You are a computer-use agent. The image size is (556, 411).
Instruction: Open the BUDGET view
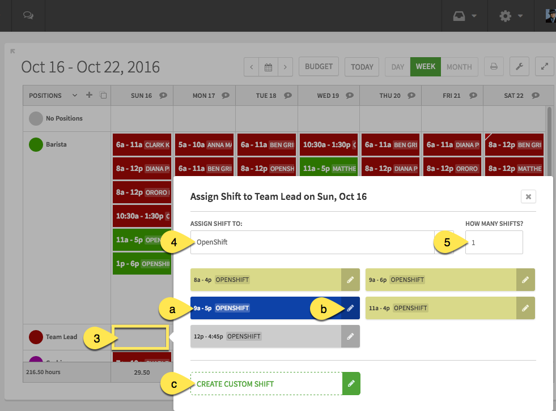[x=318, y=66]
